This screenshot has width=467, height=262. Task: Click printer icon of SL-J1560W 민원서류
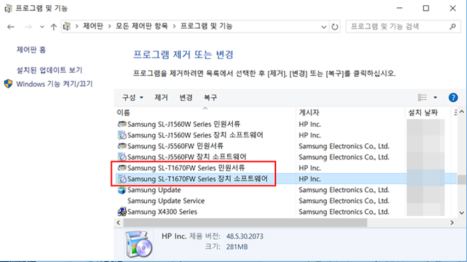[122, 124]
